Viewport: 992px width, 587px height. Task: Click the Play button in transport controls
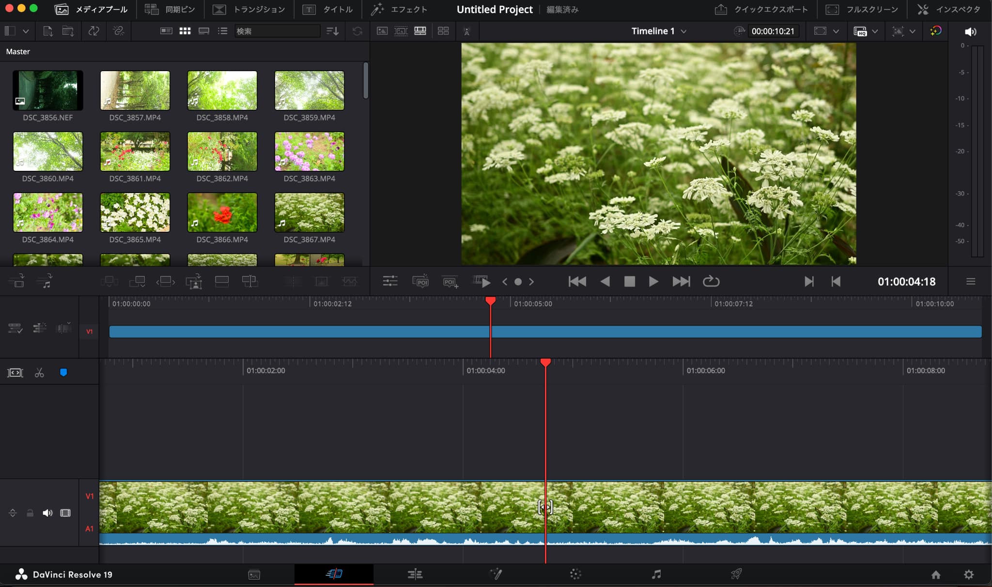tap(653, 282)
